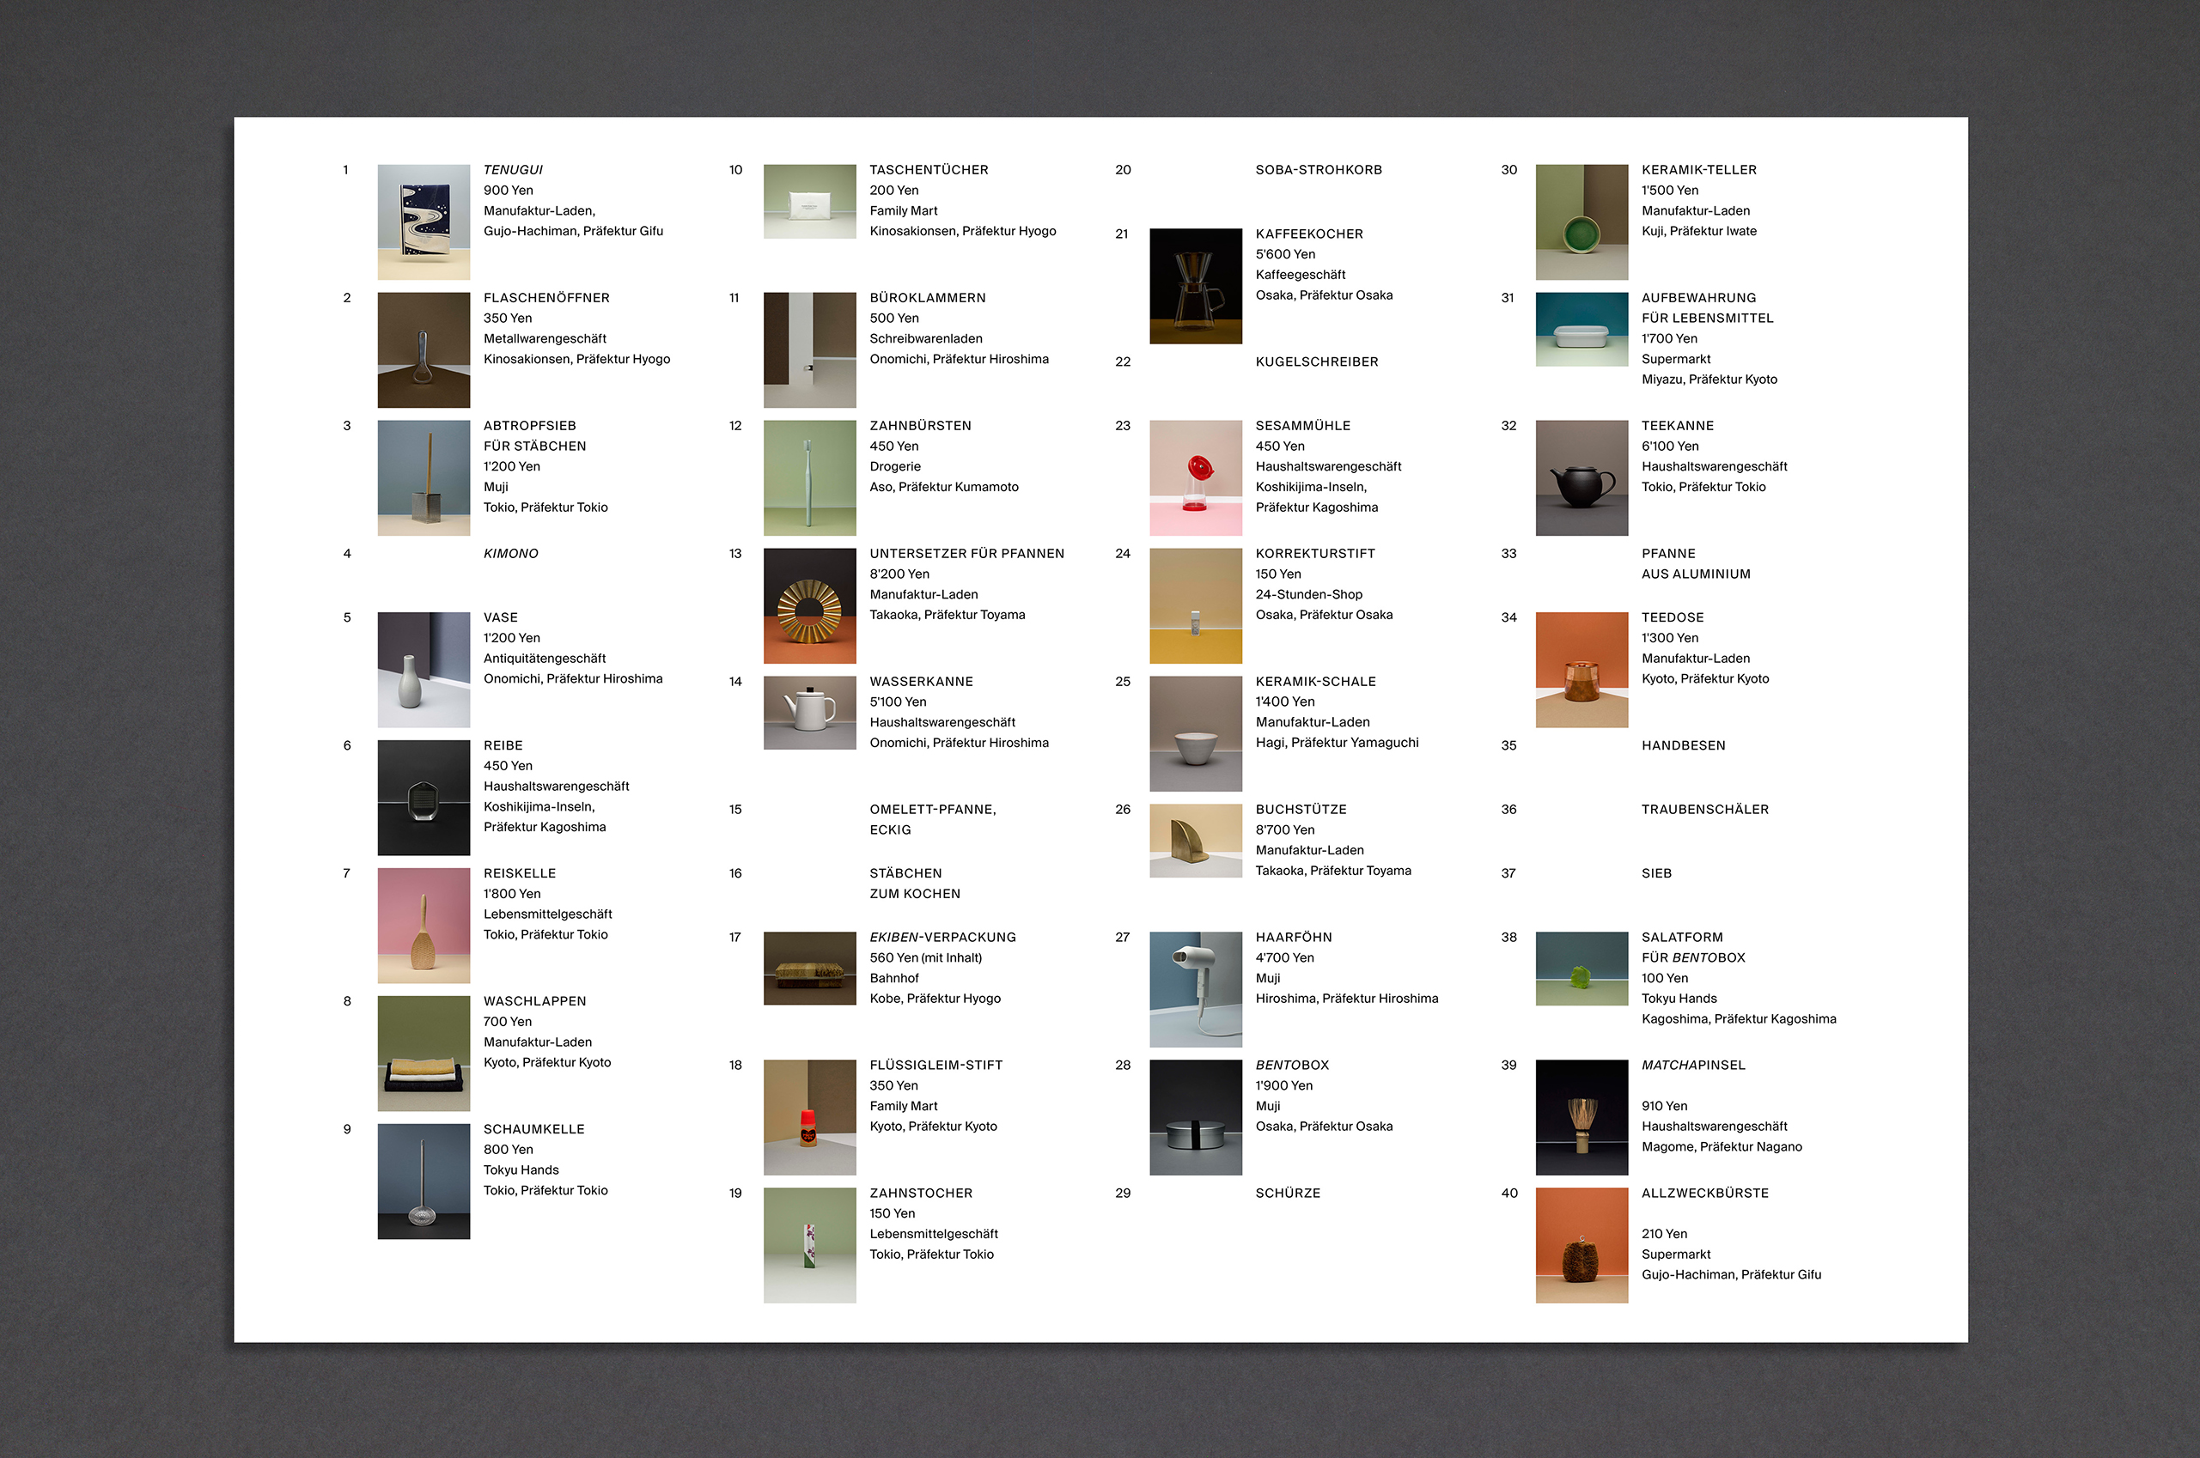Image resolution: width=2200 pixels, height=1458 pixels.
Task: Select the KUGELSCHREIBER entry title
Action: [1316, 361]
